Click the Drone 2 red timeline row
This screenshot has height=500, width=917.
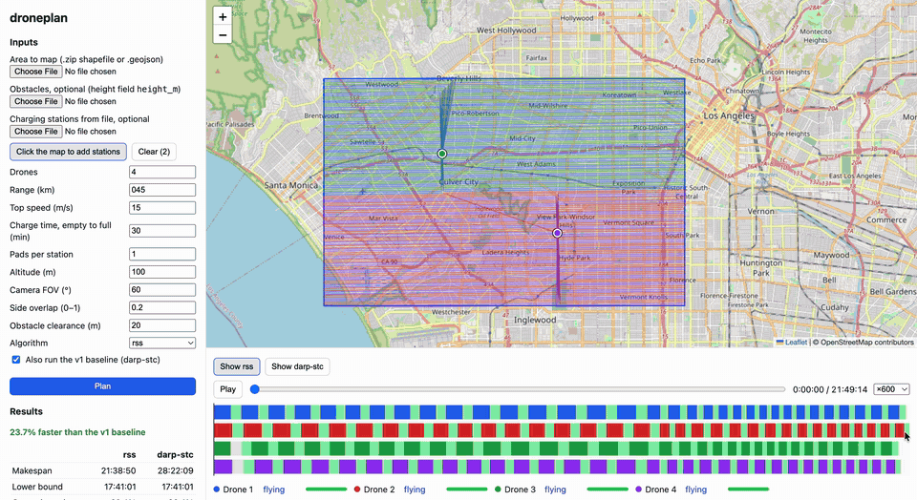[561, 430]
